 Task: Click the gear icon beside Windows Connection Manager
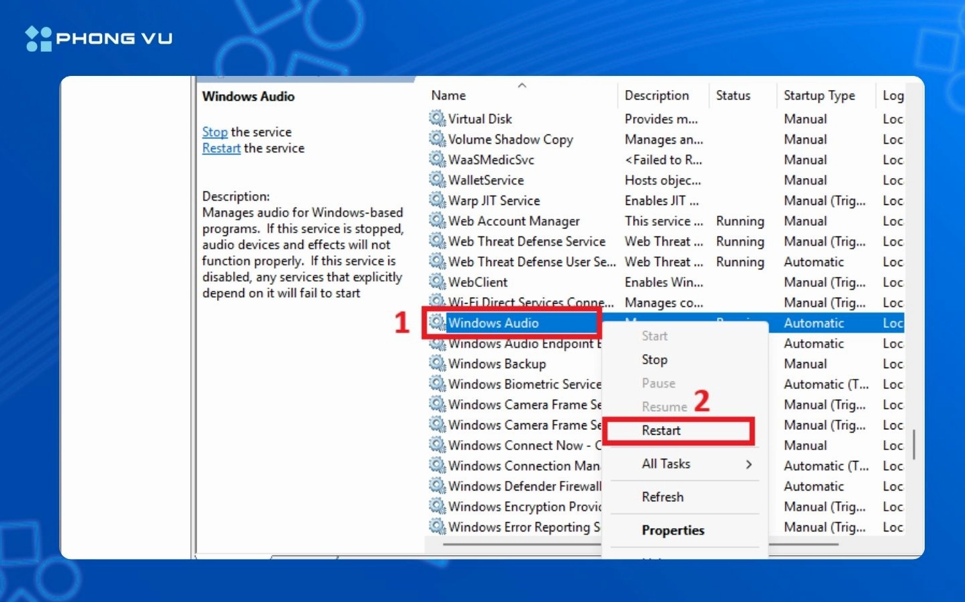click(437, 466)
